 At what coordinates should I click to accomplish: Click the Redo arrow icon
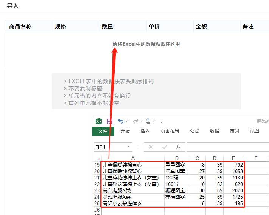pyautogui.click(x=135, y=121)
